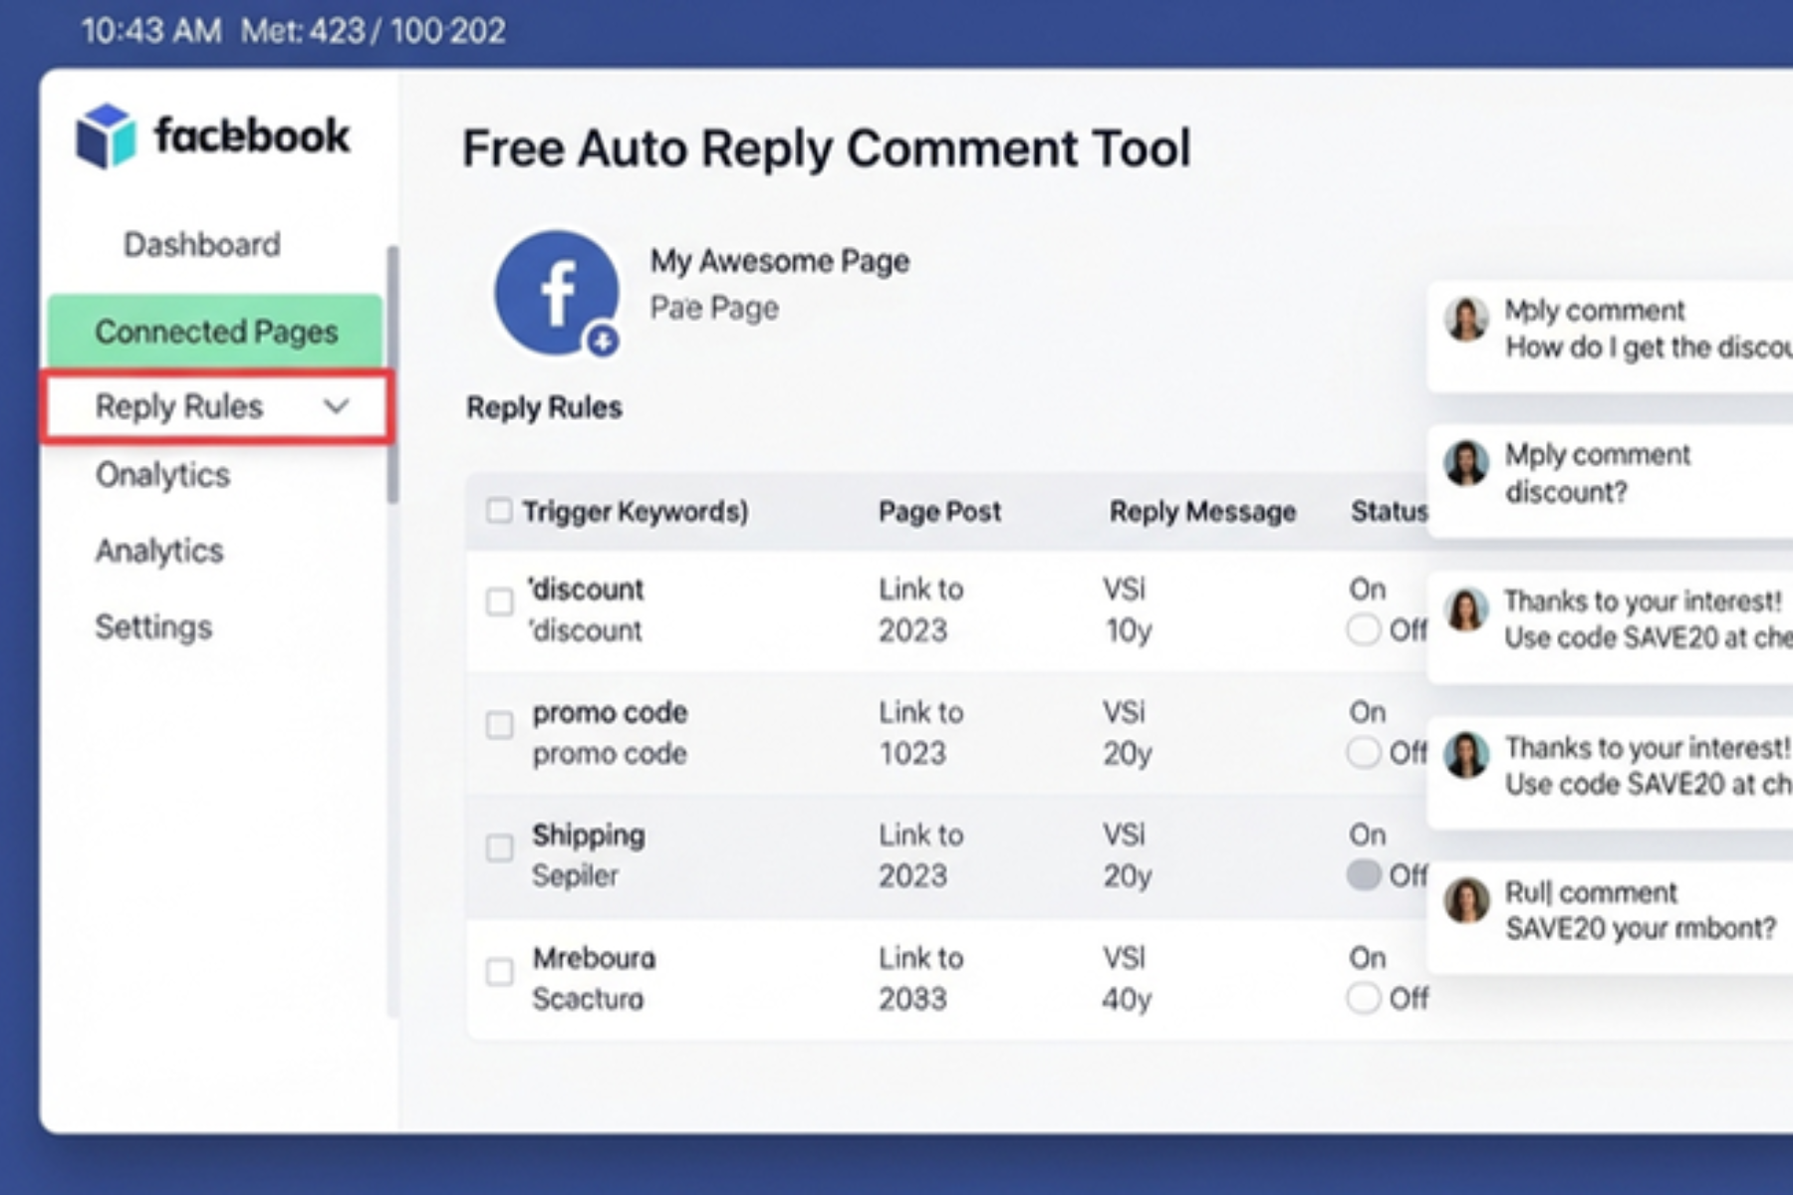Click the facebook cube logo
Screen dimensions: 1793x1195
[106, 136]
